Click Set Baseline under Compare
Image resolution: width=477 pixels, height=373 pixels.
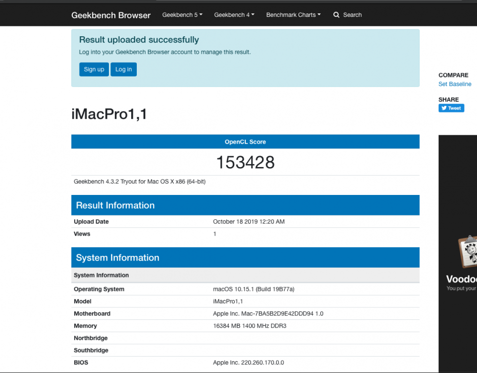click(x=455, y=84)
